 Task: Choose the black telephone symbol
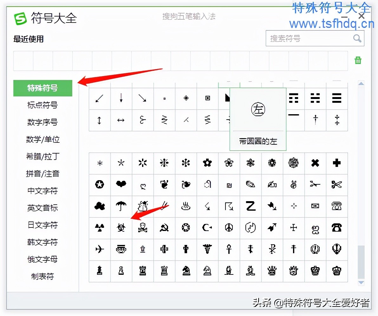click(x=337, y=228)
